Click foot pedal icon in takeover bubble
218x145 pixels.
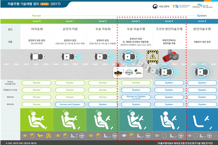(x=138, y=72)
